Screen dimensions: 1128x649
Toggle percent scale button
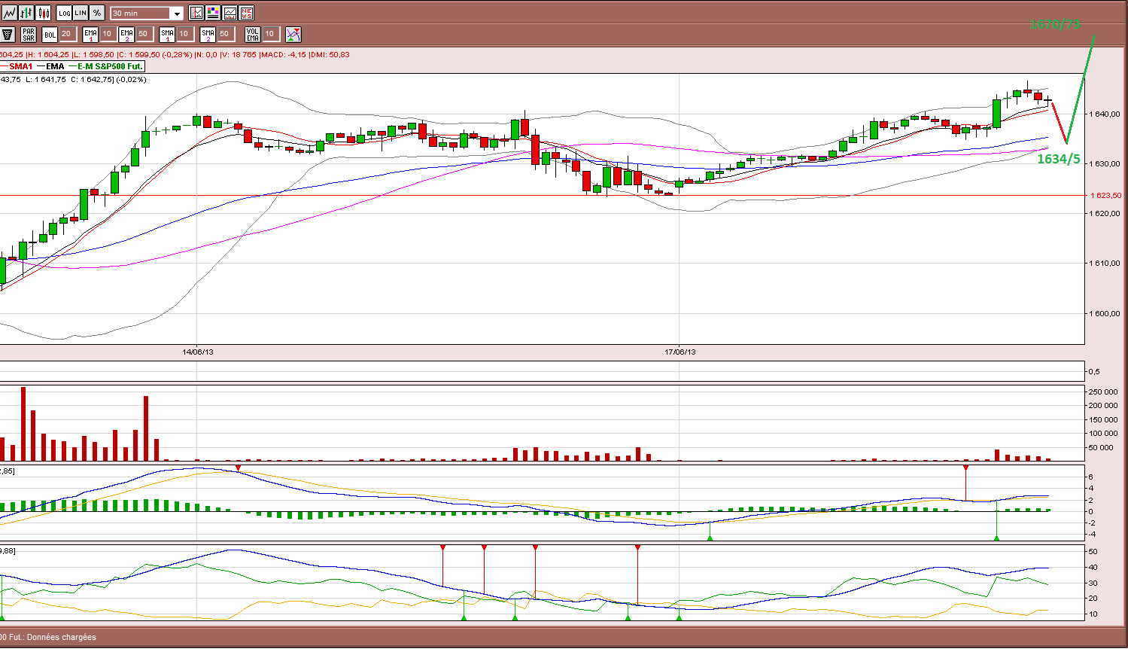click(97, 13)
